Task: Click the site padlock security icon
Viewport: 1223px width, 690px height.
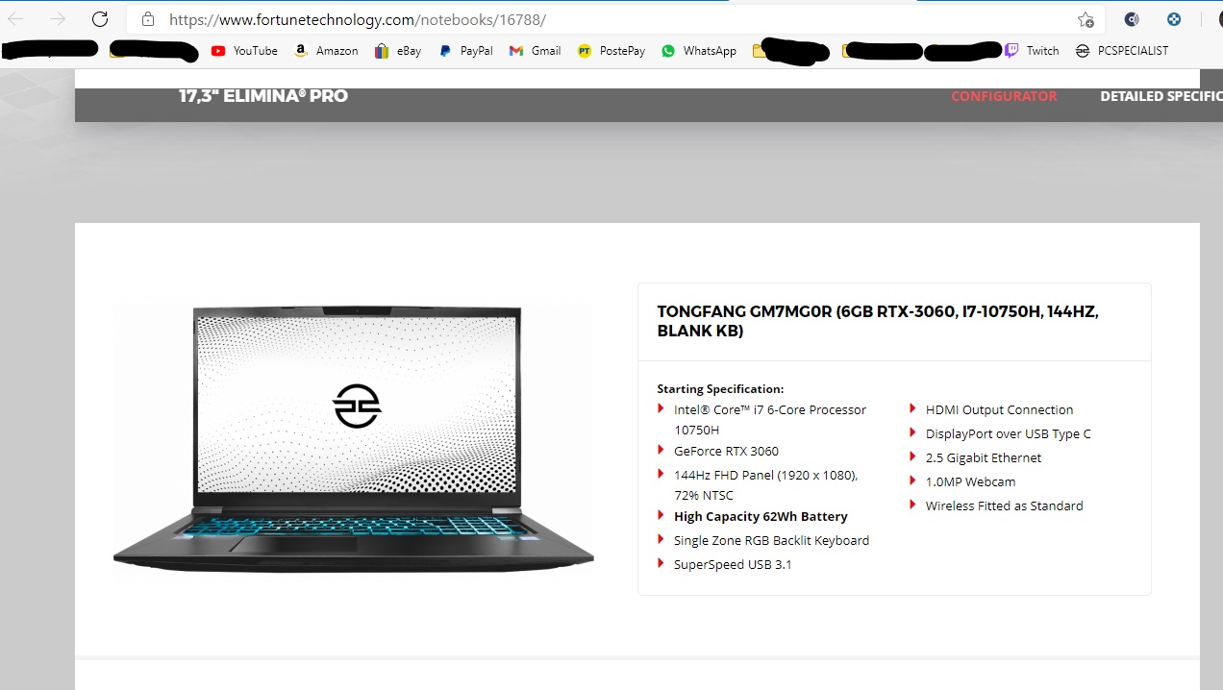Action: pyautogui.click(x=147, y=19)
